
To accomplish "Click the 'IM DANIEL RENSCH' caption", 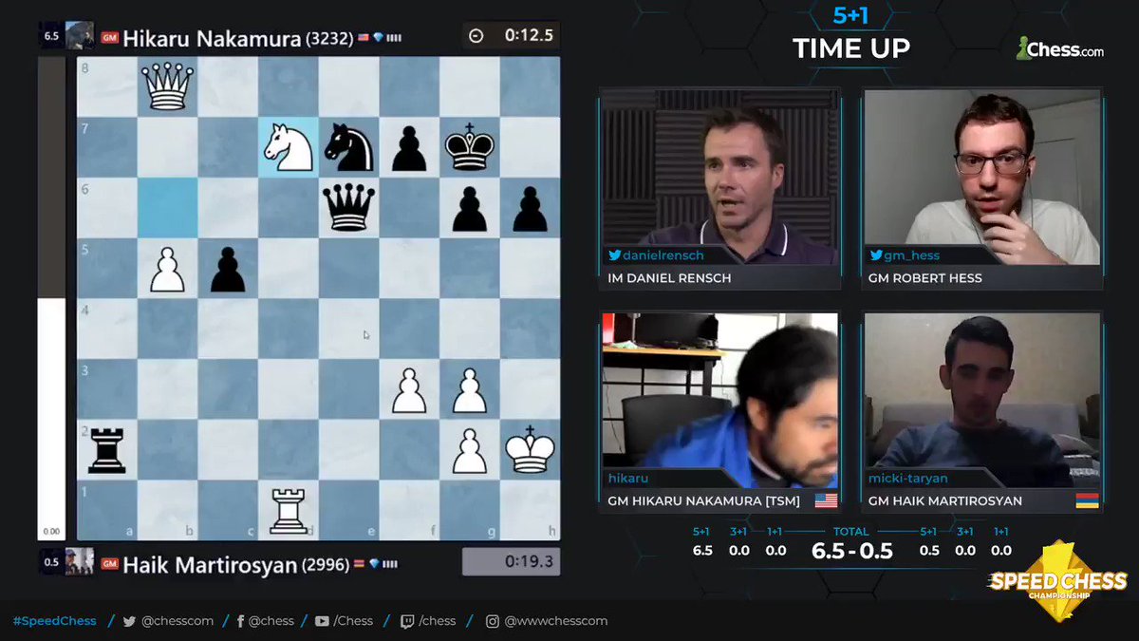I will (x=671, y=278).
